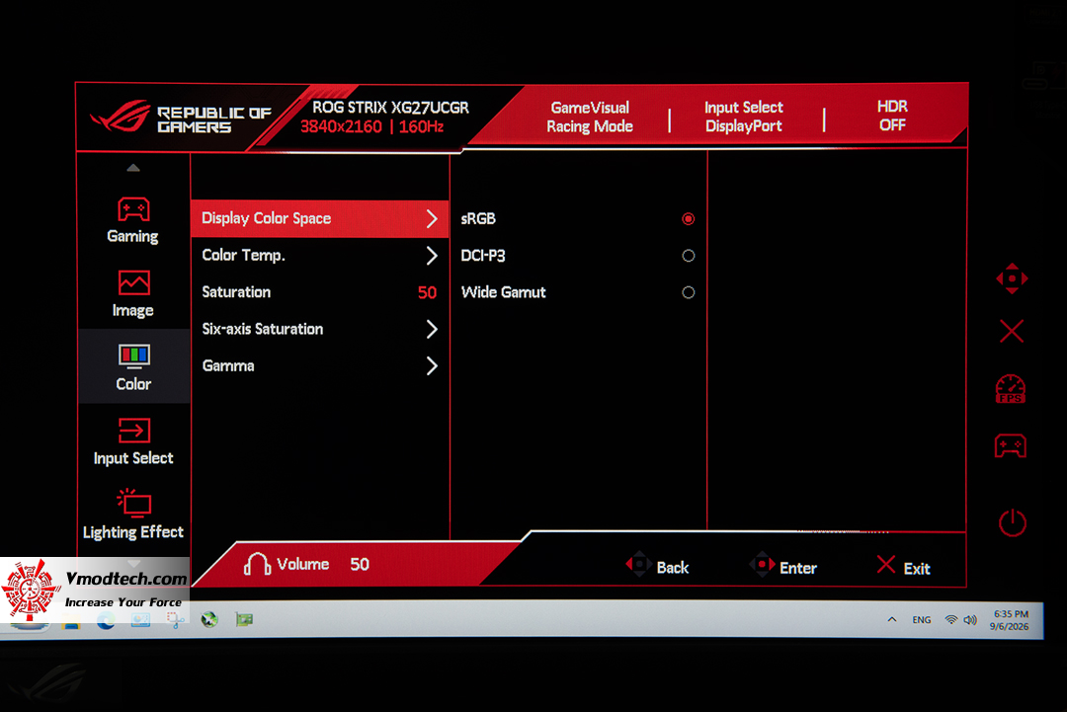Click Input Select DisplayPort header
The width and height of the screenshot is (1067, 712).
744,117
